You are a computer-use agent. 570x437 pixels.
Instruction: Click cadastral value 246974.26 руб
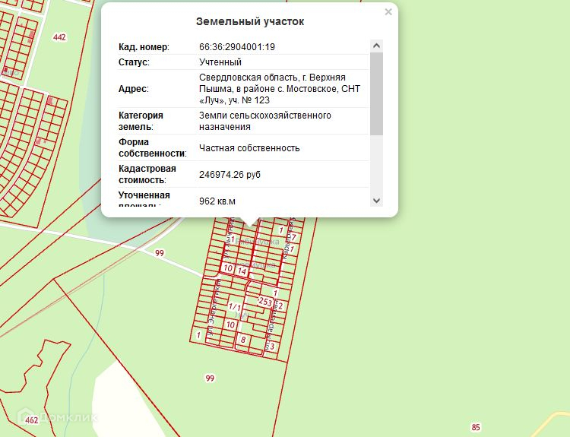(230, 175)
